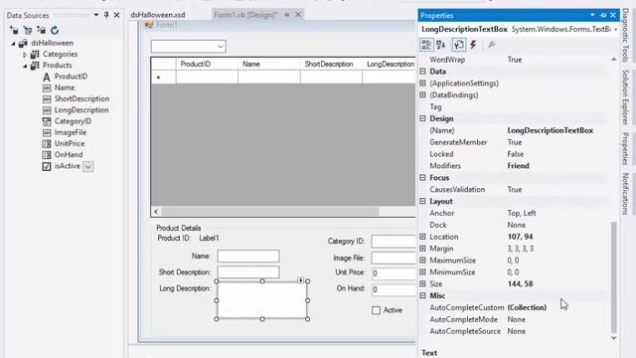Screen dimensions: 636x358
Task: Click Add New Data Source icon
Action: click(x=14, y=30)
